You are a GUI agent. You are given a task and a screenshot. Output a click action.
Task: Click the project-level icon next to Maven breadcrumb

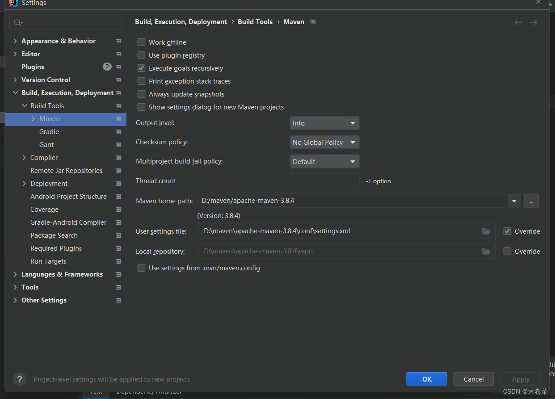coord(313,22)
